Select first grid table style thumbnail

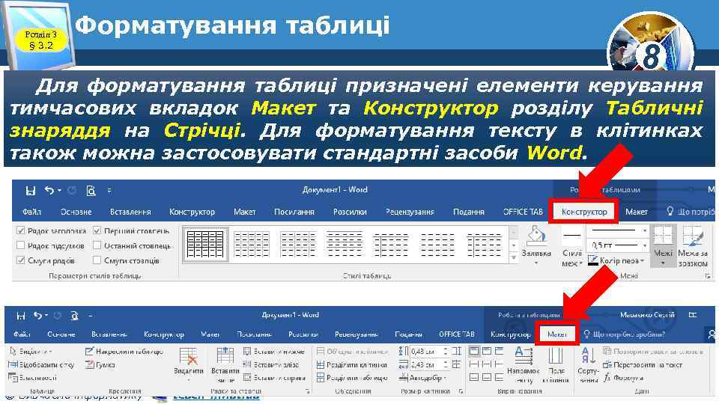[x=205, y=244]
